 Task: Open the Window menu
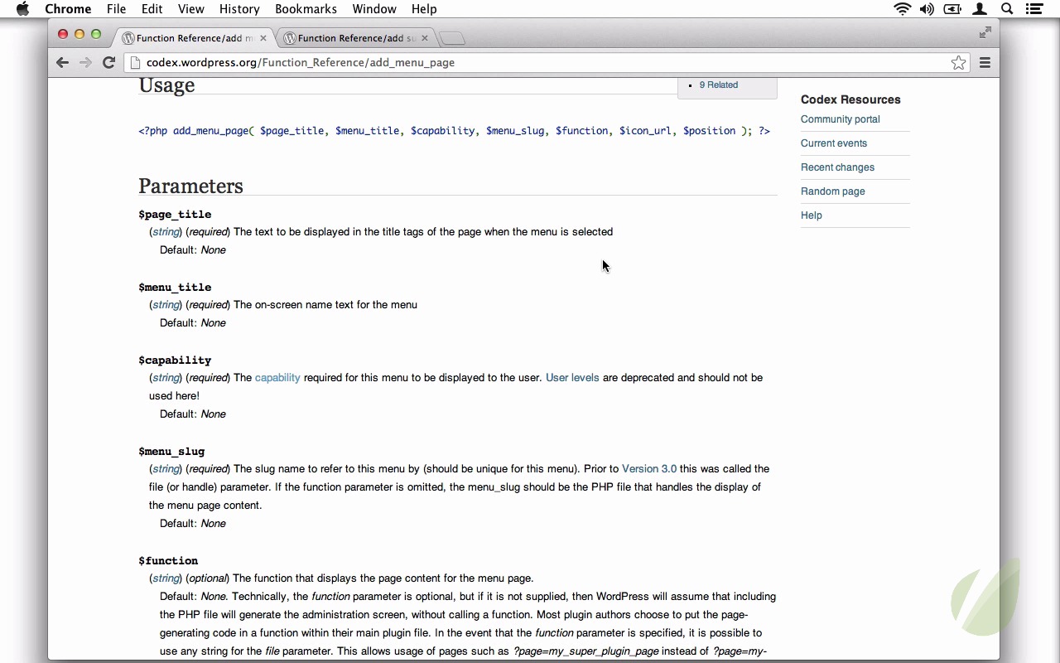click(374, 9)
